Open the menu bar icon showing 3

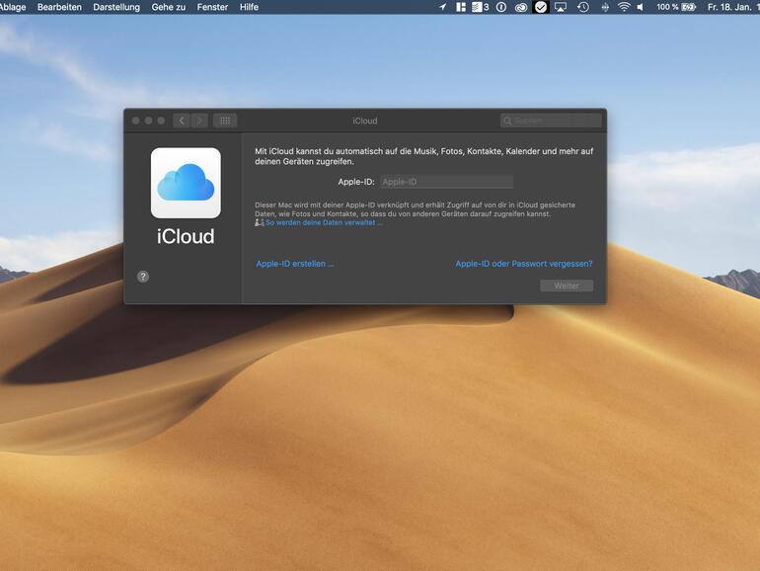(x=481, y=7)
